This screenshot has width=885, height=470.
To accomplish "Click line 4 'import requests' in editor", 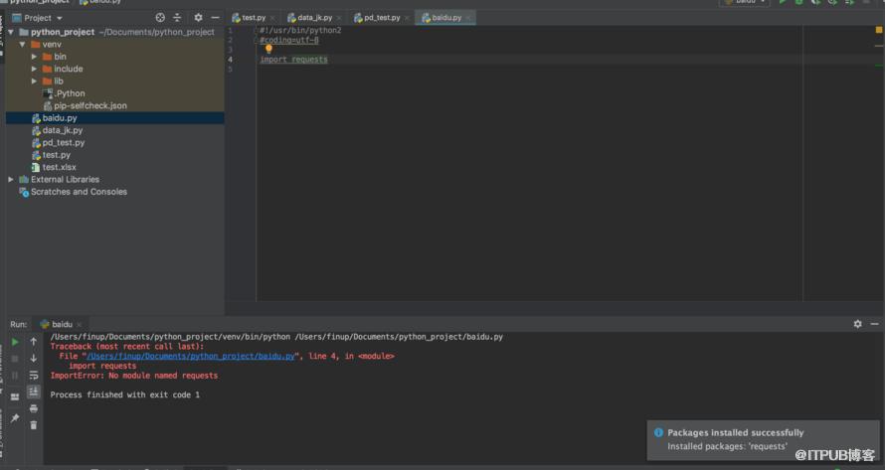I will pyautogui.click(x=293, y=60).
